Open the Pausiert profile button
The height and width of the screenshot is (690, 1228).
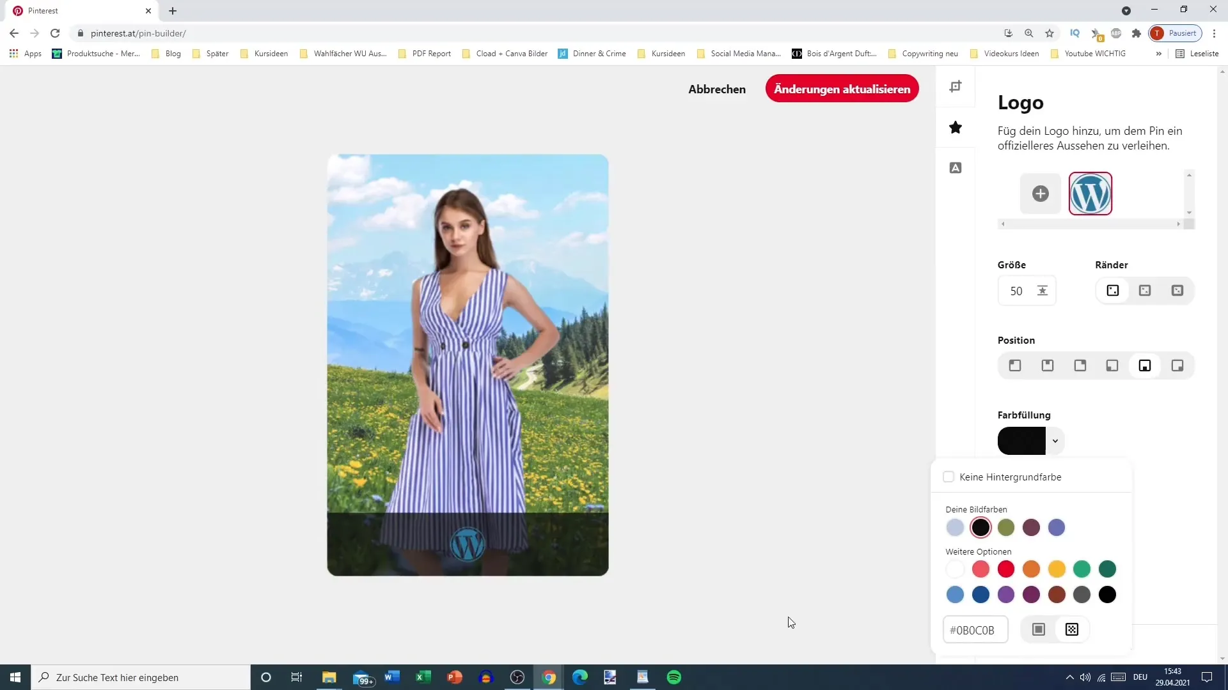point(1175,33)
